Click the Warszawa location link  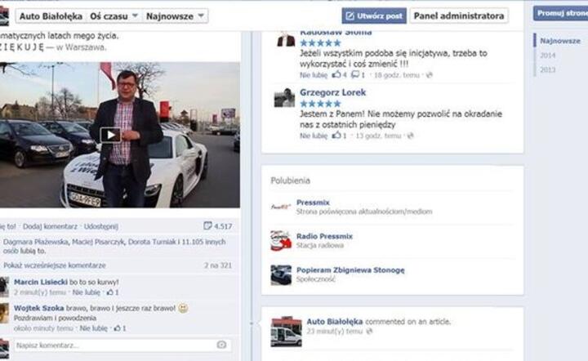(x=84, y=47)
